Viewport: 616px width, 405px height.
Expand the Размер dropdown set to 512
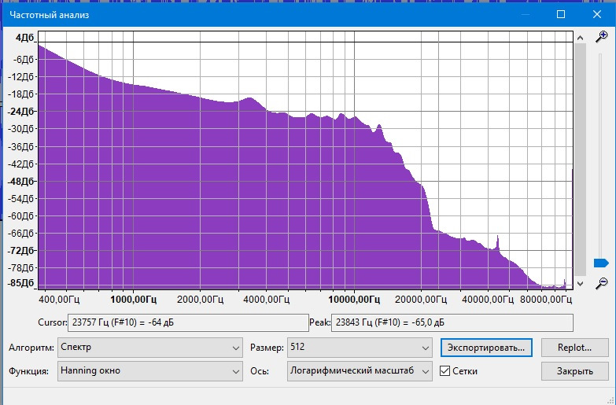[360, 347]
